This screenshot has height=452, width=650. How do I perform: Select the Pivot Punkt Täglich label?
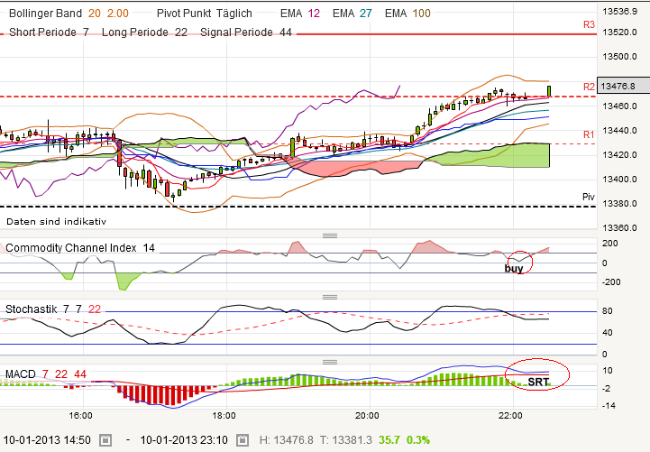click(x=205, y=14)
